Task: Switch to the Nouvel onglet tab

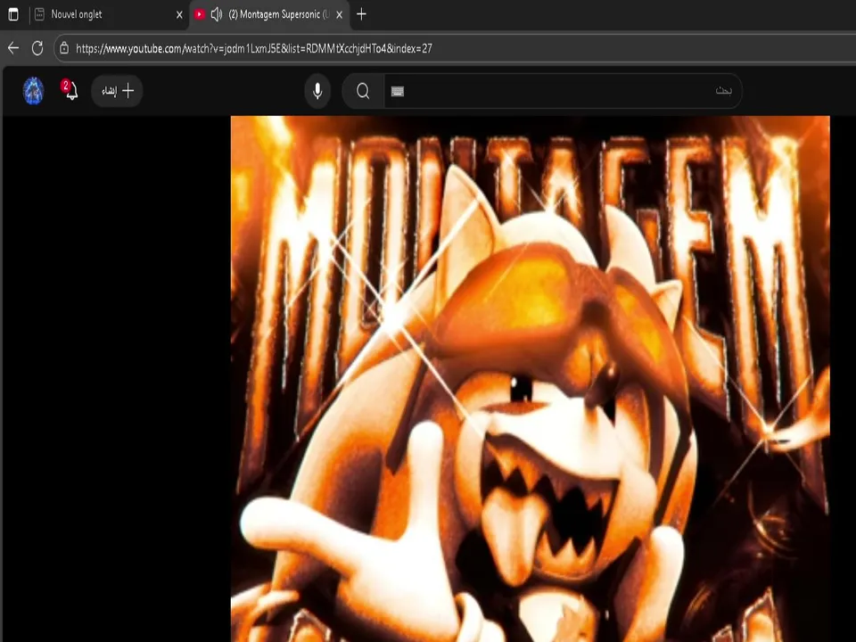Action: tap(108, 15)
